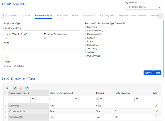
Task: Tick the Contract restriction checkbox
Action: pyautogui.click(x=85, y=38)
